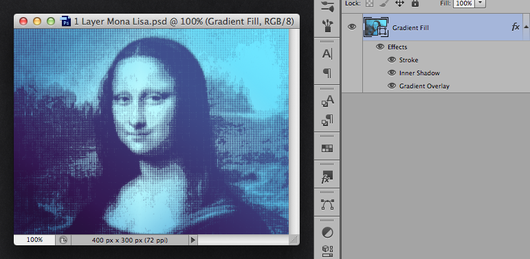Viewport: 530px width, 259px height.
Task: Open the Paragraph Styles panel icon
Action: click(327, 120)
